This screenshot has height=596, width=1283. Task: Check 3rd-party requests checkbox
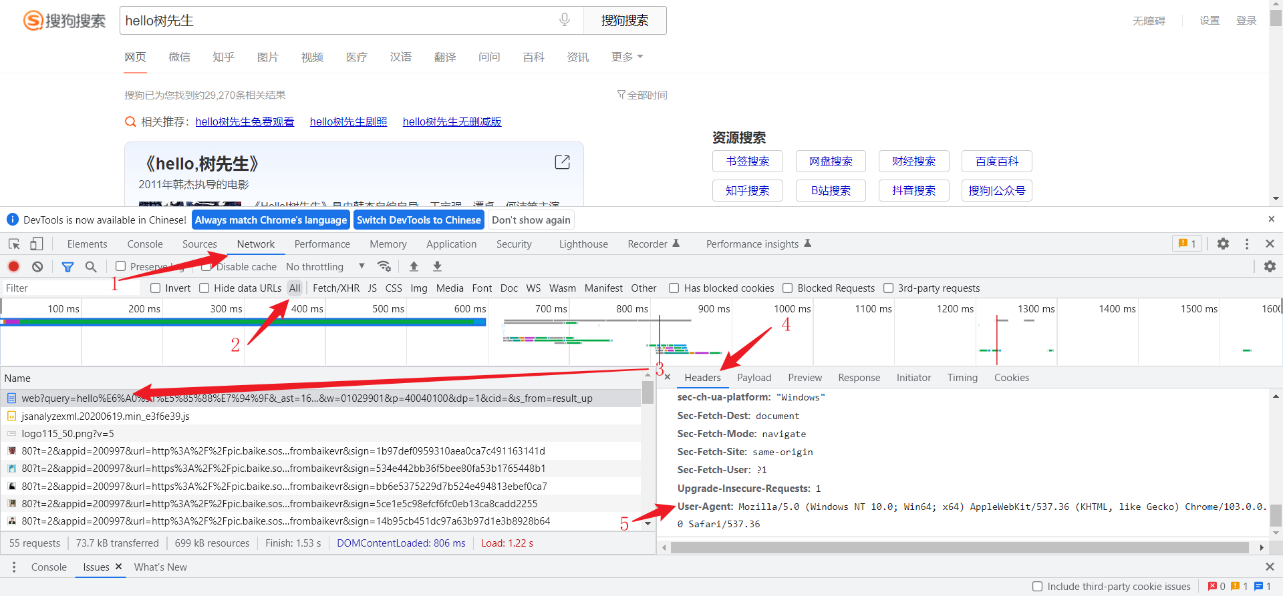point(889,288)
